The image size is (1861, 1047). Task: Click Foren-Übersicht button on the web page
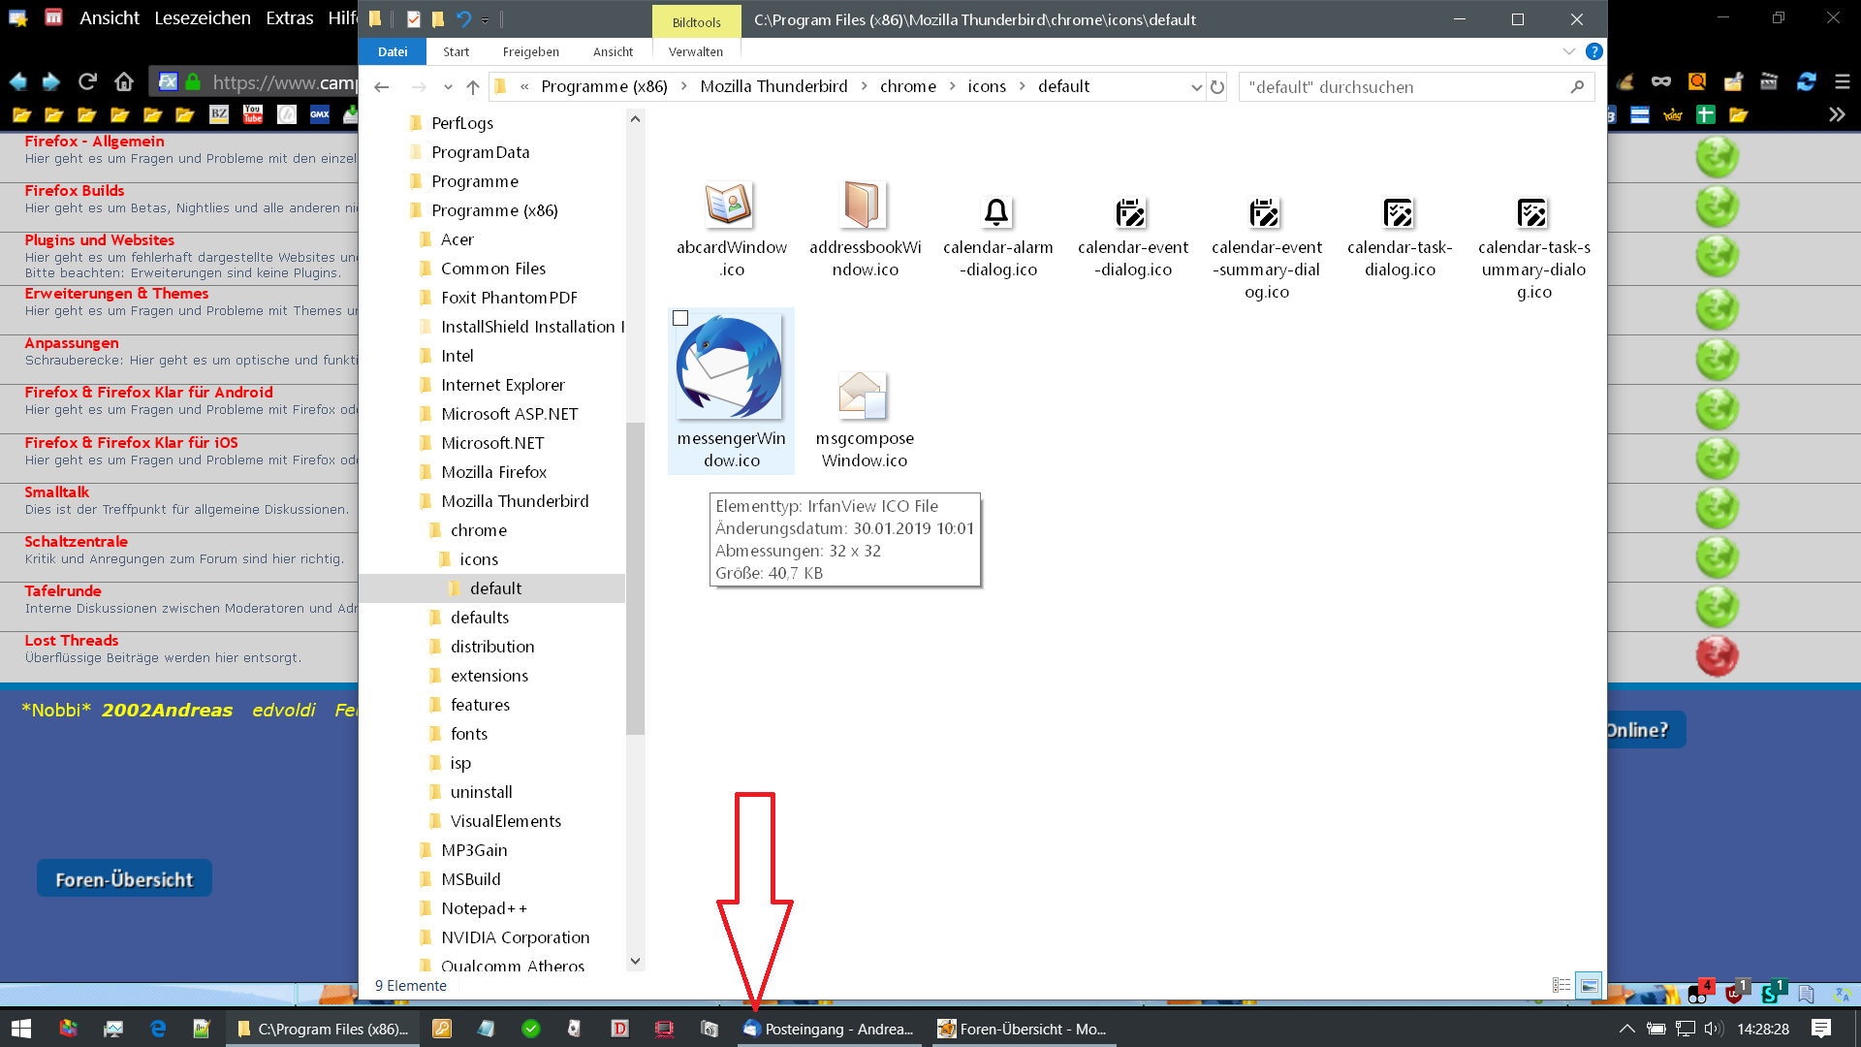(x=124, y=879)
